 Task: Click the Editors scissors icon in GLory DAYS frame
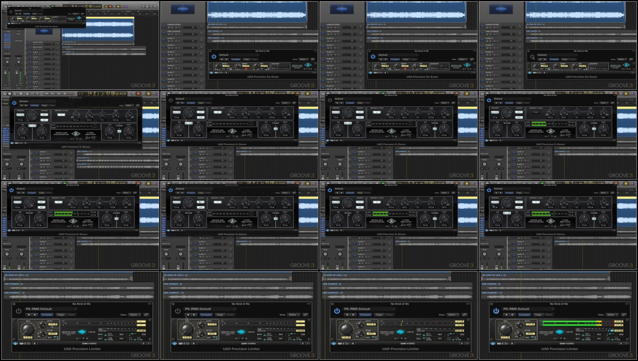37,94
